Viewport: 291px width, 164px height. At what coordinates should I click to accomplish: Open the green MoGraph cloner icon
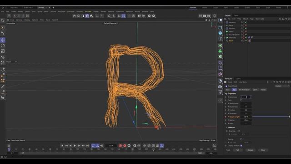[220, 51]
